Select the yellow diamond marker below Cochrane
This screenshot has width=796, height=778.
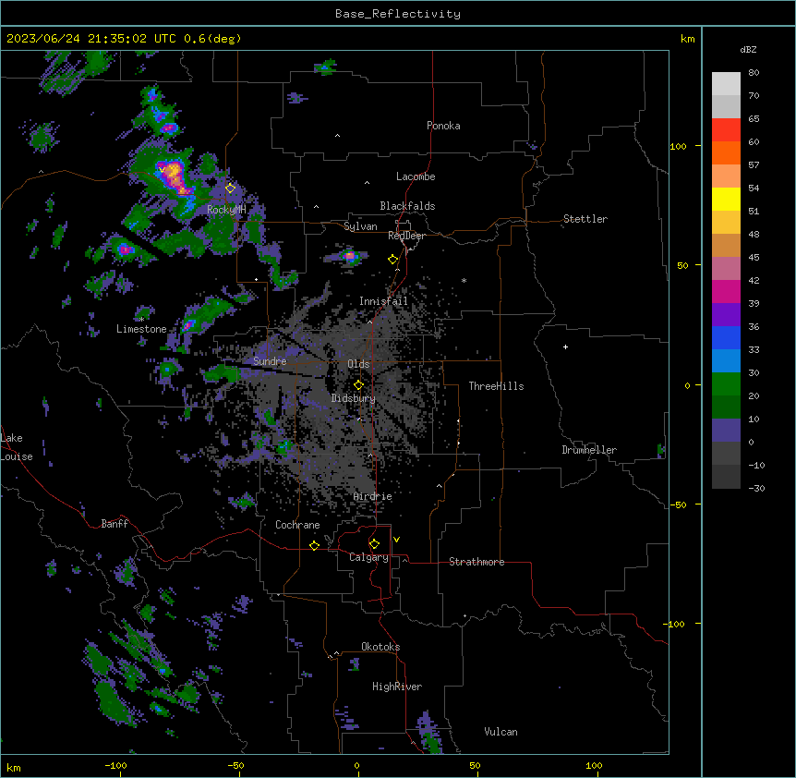pos(314,545)
